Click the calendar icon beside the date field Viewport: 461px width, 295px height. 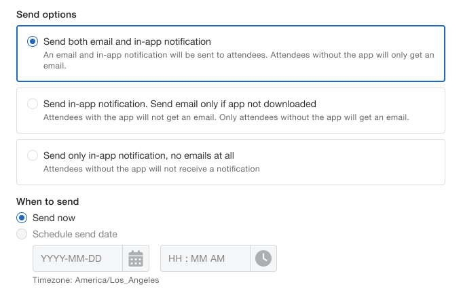coord(136,258)
